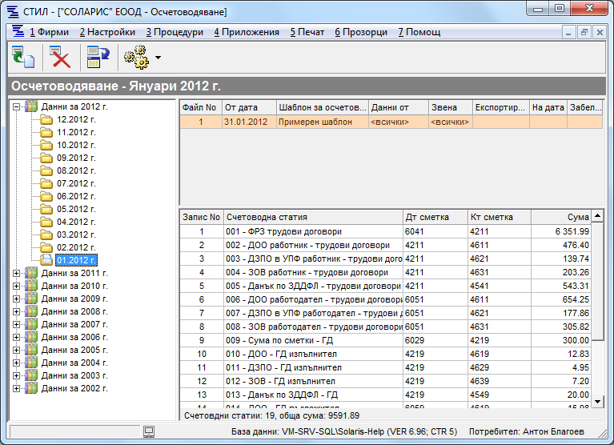Expand the Данни за 2003 г. tree node
614x445 pixels.
(16, 375)
